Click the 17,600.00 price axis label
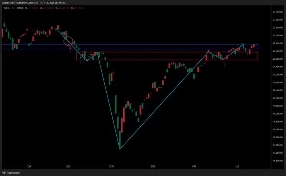Viewport: 286px width, 176px height. (277, 145)
